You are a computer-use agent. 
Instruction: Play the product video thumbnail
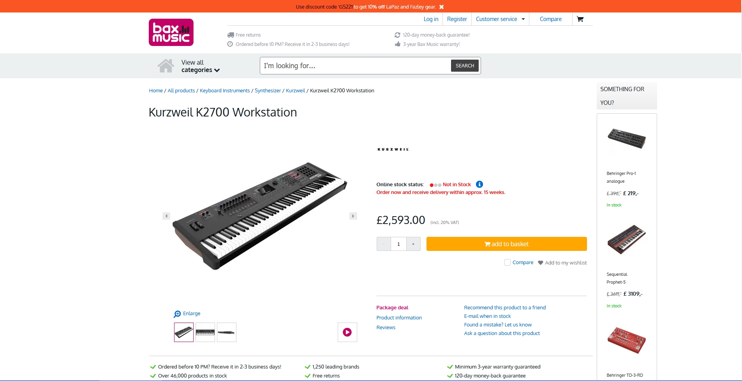coord(347,332)
